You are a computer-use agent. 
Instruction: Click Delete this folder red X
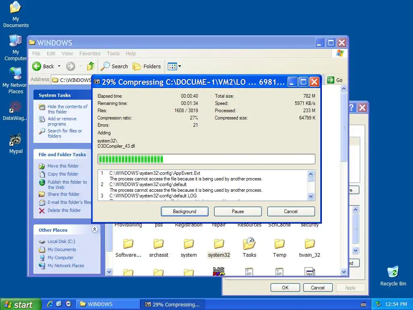click(42, 210)
